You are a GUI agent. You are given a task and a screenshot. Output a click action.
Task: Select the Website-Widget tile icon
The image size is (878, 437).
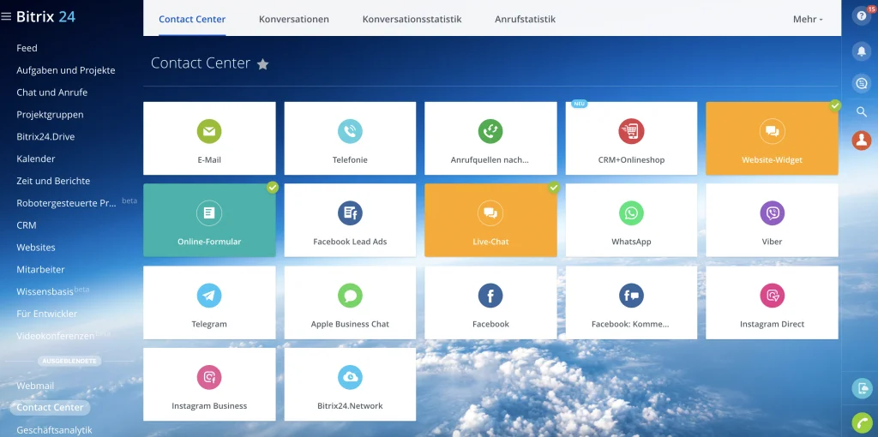[x=772, y=131]
